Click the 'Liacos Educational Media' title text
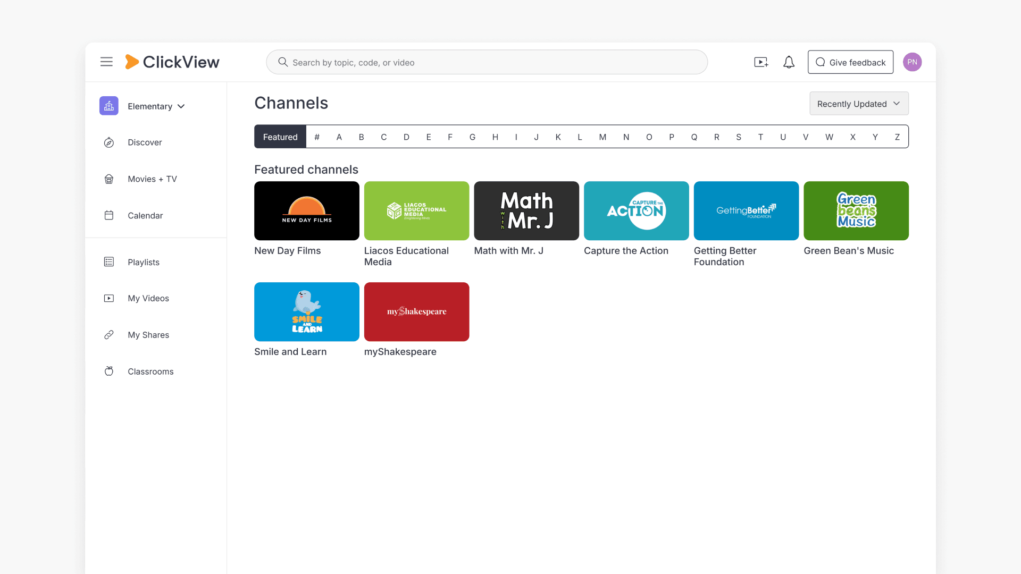Screen dimensions: 1021x574 pos(406,256)
